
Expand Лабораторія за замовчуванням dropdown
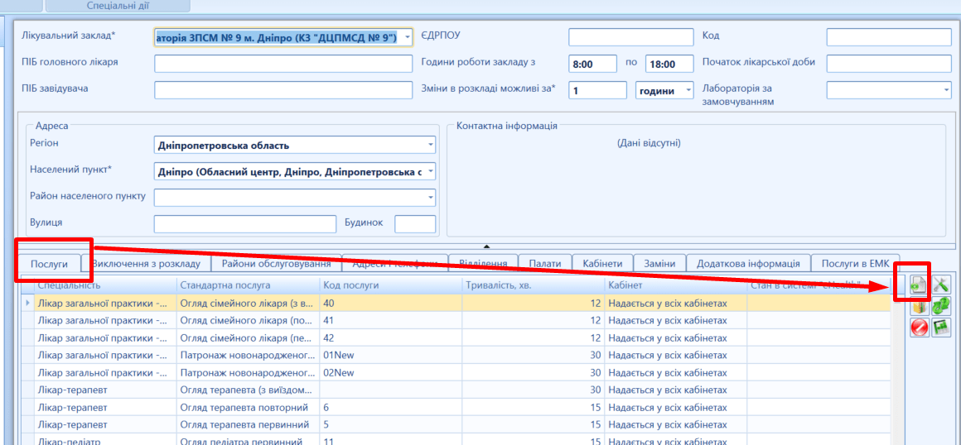(945, 89)
